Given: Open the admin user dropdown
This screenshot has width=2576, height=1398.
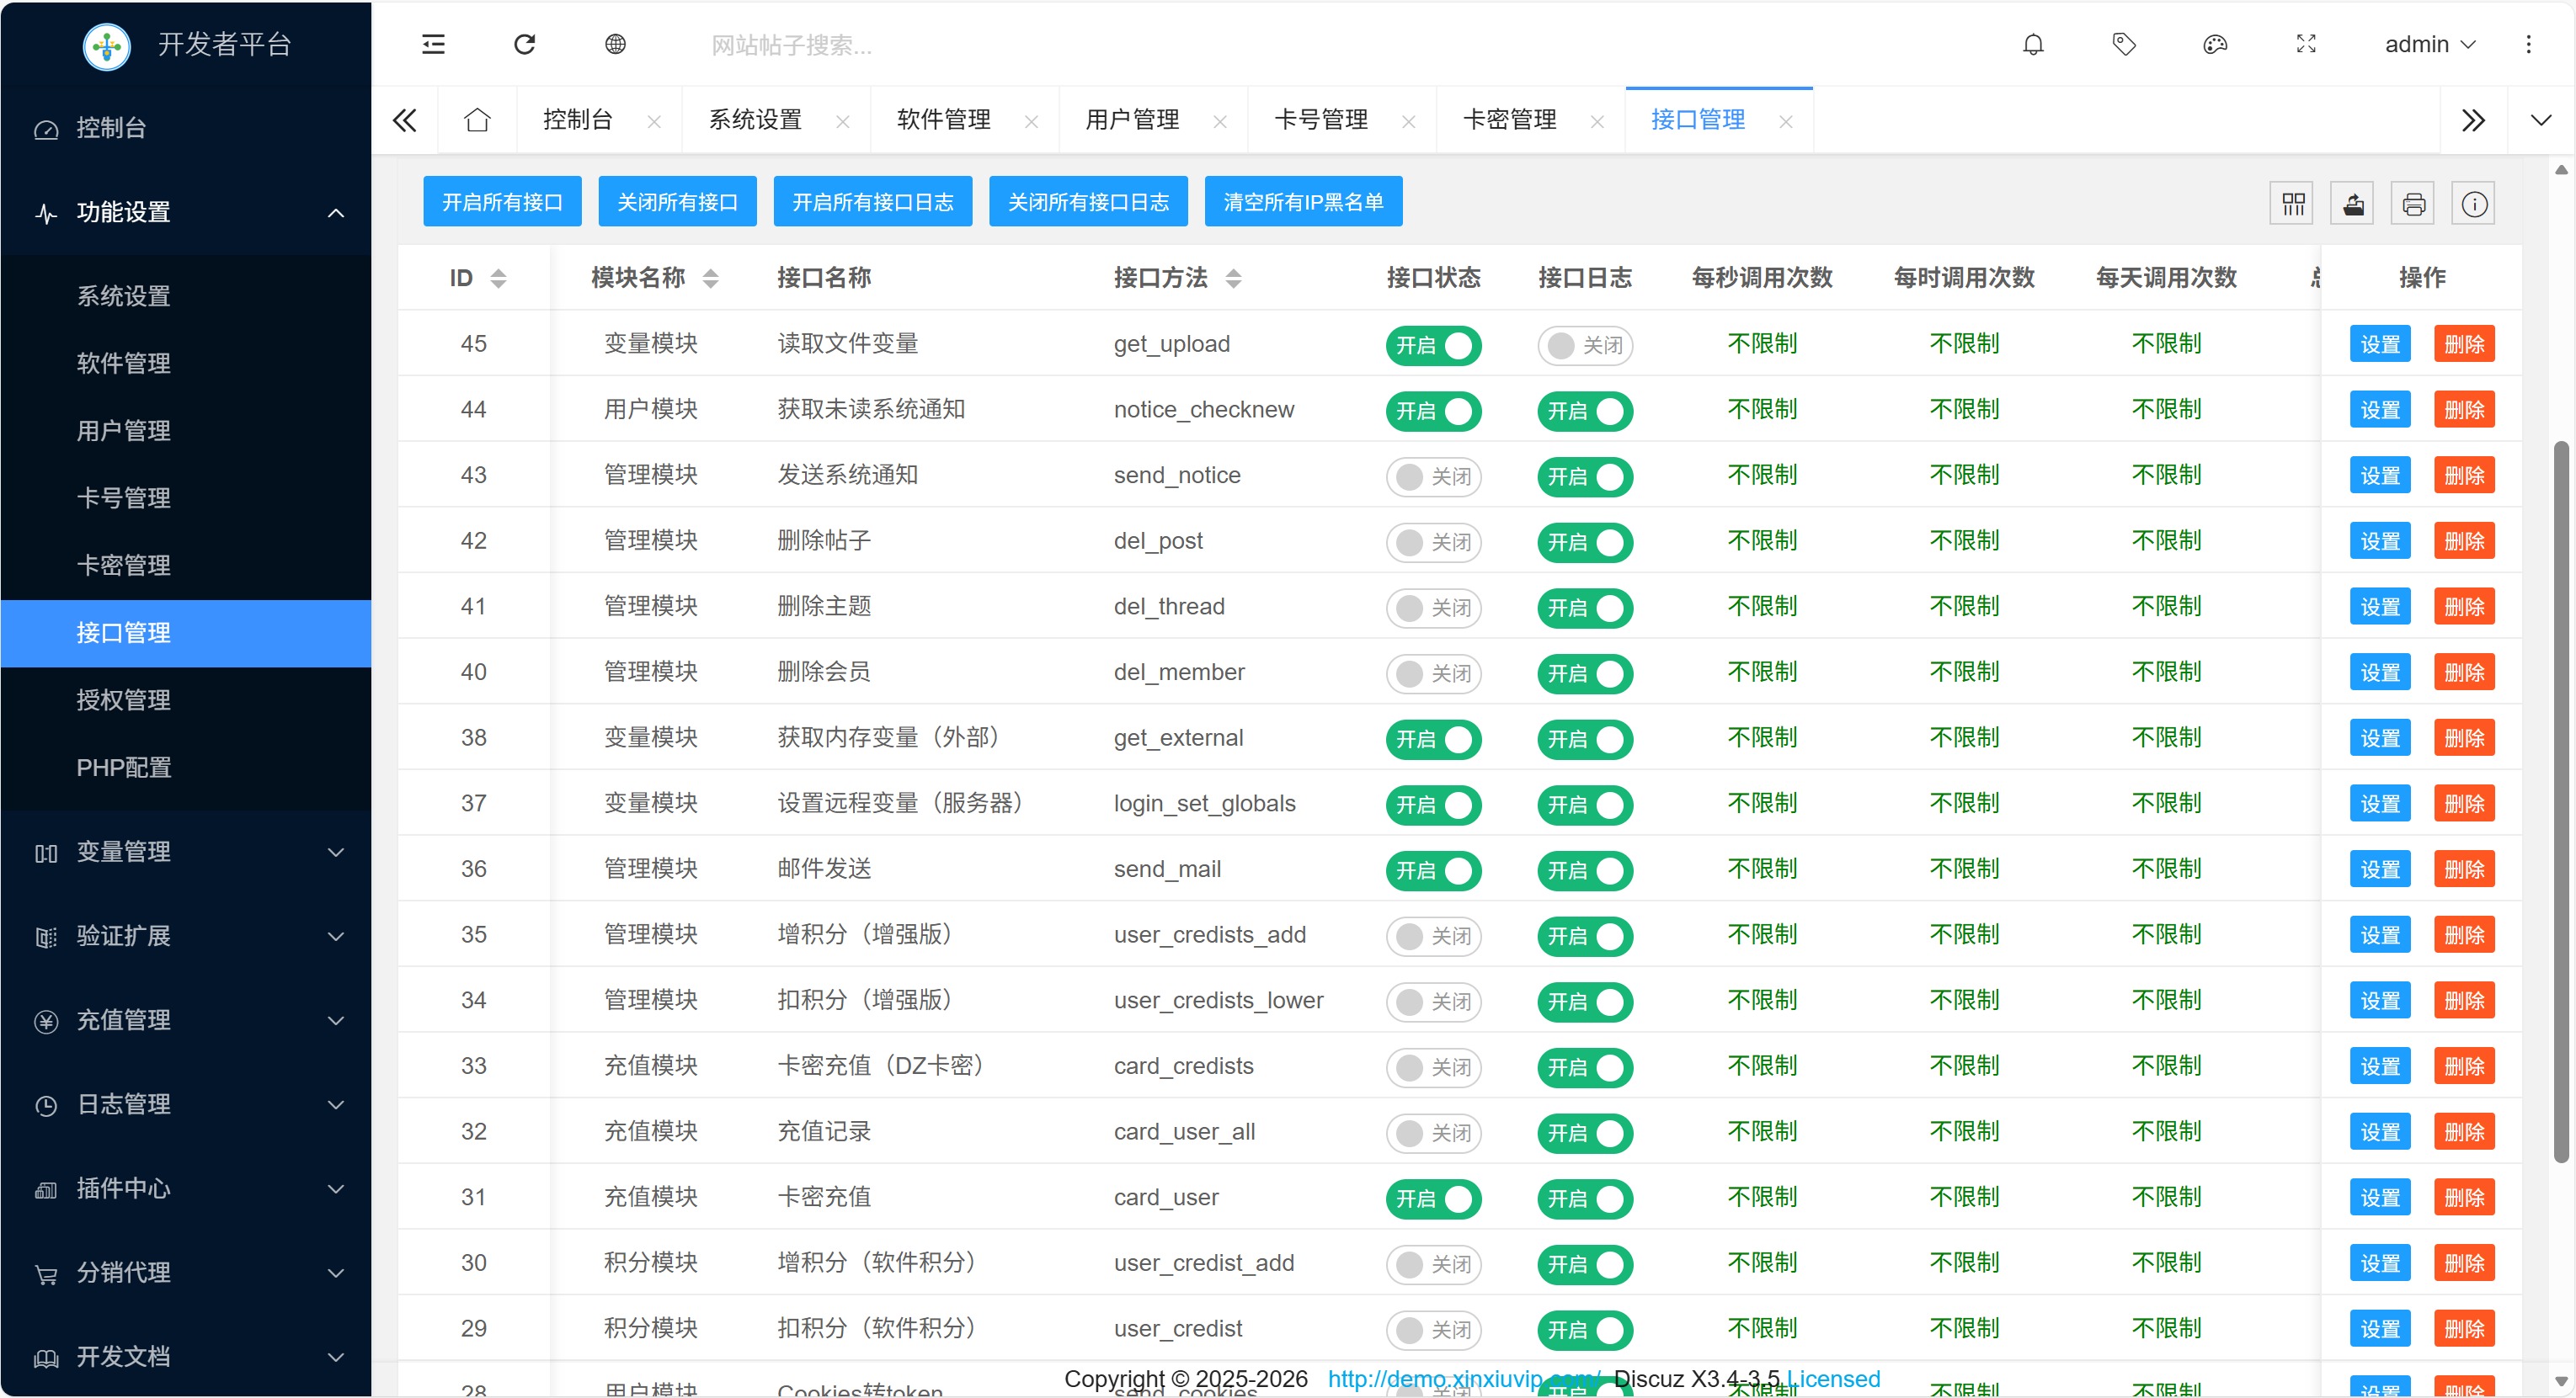Looking at the screenshot, I should pos(2429,44).
